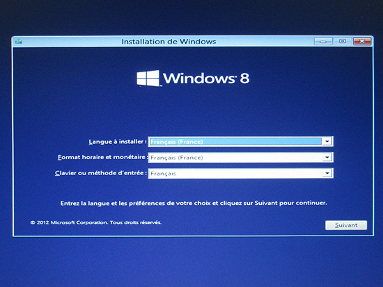The height and width of the screenshot is (287, 383).
Task: Click the Microsoft Corporation copyright notice
Action: (x=96, y=222)
